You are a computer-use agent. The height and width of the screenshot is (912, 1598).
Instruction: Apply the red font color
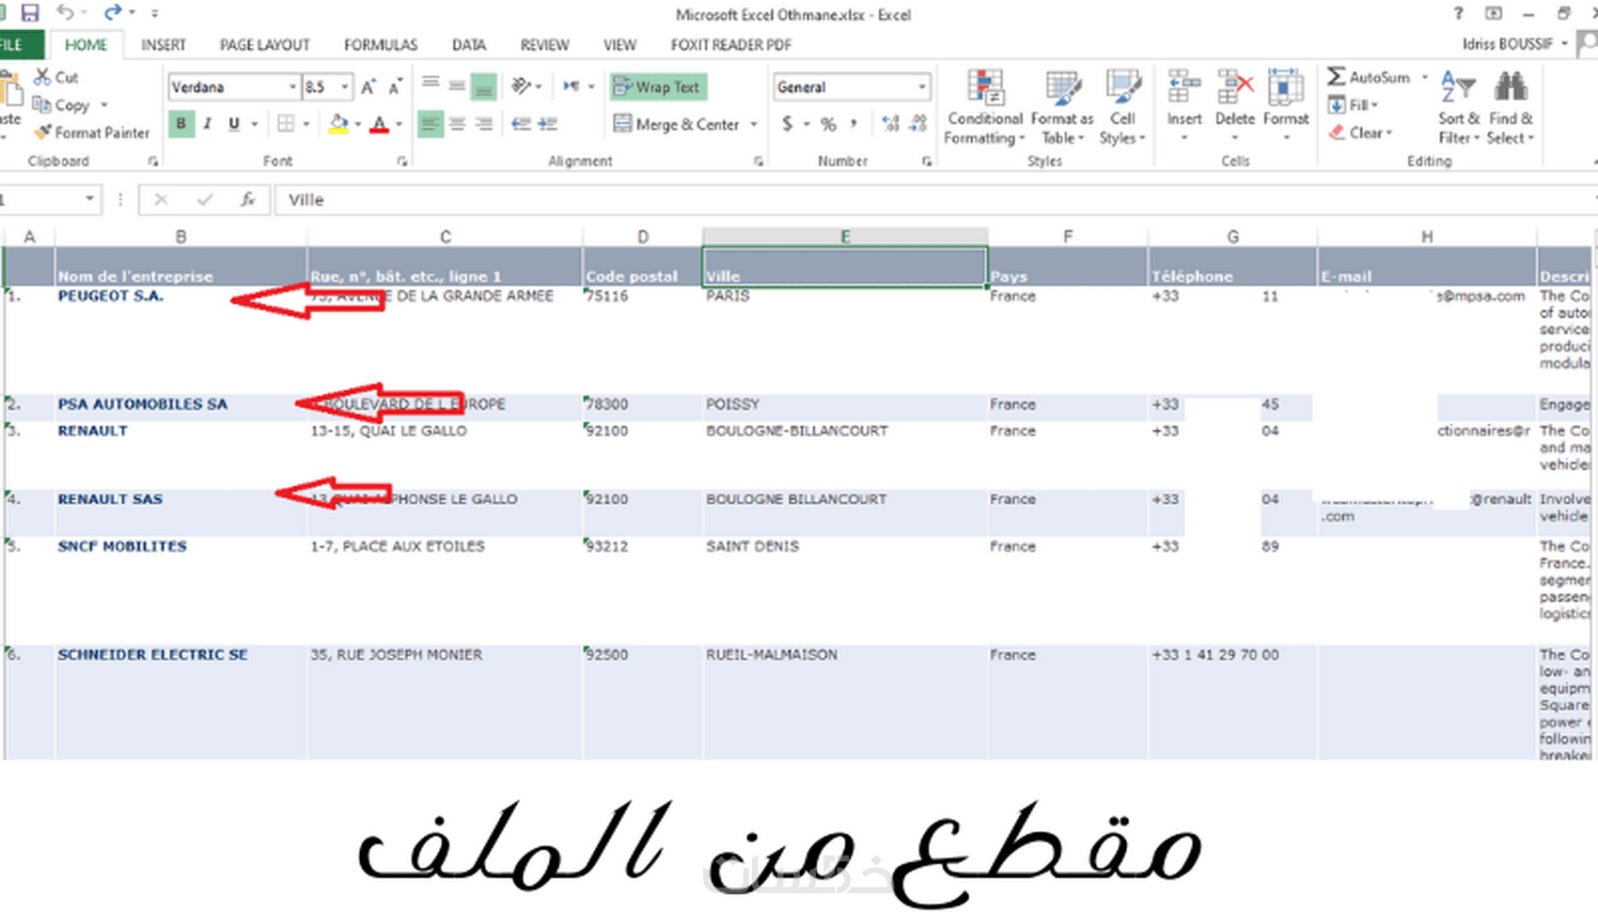click(x=380, y=124)
